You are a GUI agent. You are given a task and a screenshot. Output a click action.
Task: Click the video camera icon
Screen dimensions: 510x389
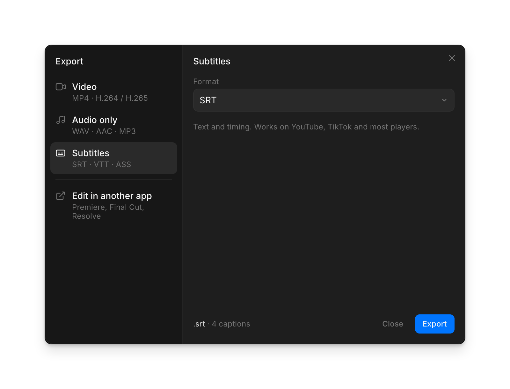click(61, 87)
